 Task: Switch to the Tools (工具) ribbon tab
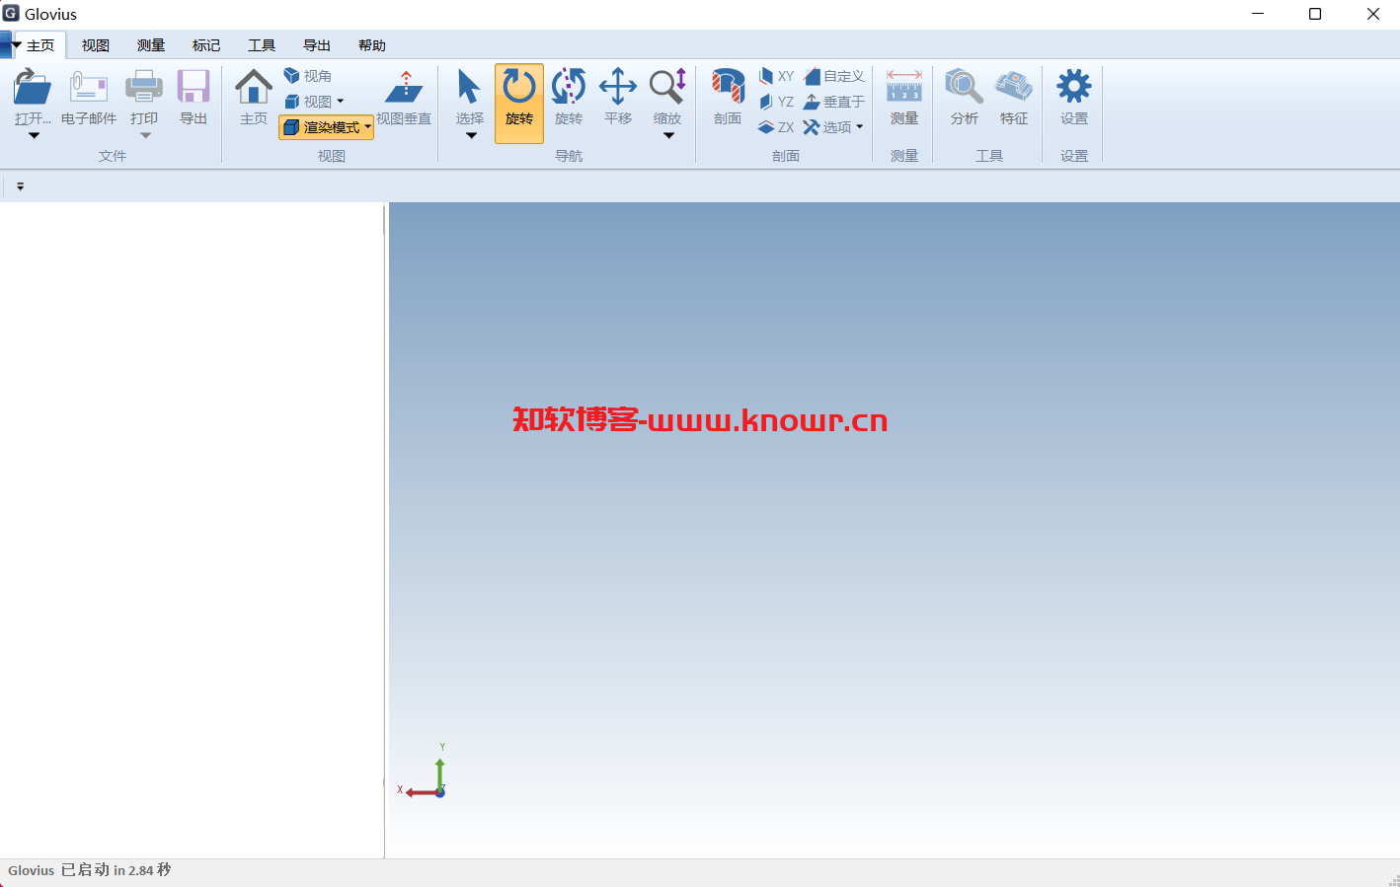[262, 45]
